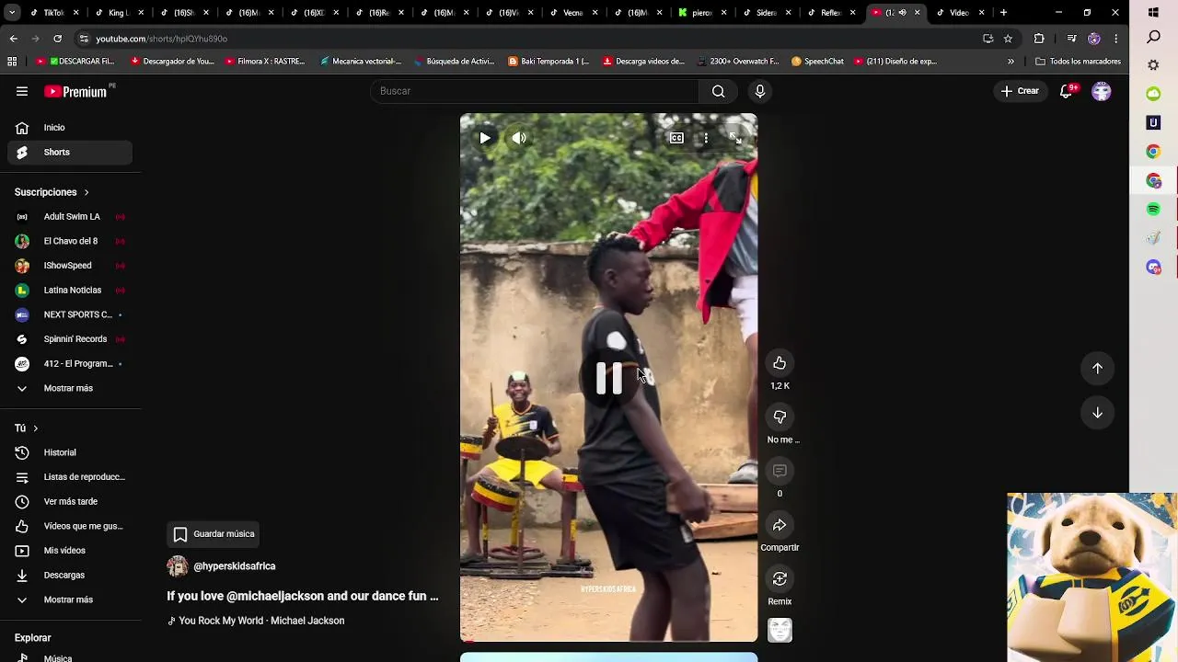Expand the lower Mostrar más under Descargas
This screenshot has width=1178, height=662.
tap(70, 599)
